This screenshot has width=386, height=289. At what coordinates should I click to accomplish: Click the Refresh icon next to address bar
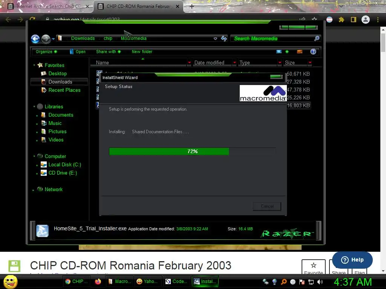224,38
